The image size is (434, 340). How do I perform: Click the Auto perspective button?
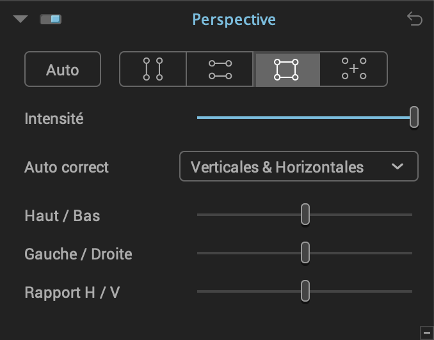pyautogui.click(x=63, y=69)
